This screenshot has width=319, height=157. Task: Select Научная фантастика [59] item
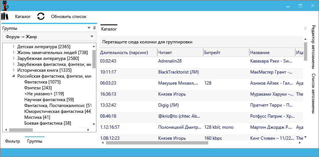(x=49, y=100)
